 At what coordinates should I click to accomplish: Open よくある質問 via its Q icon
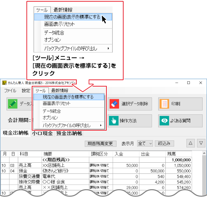tap(165, 121)
